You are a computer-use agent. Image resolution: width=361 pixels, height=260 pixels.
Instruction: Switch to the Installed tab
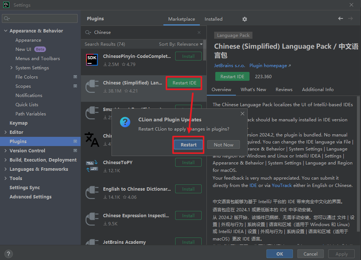click(213, 19)
